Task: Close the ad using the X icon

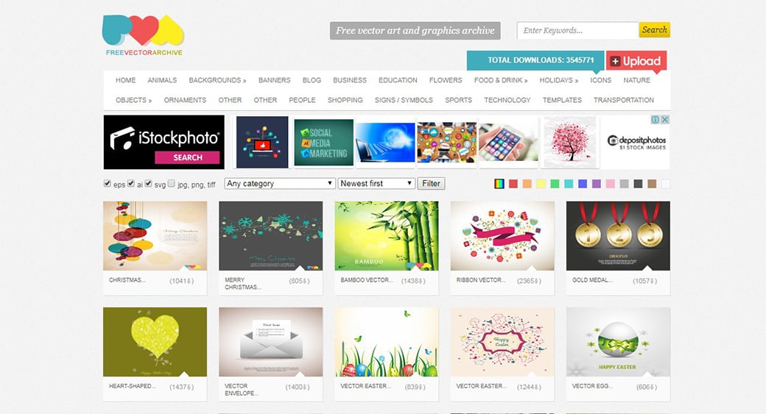Action: tap(665, 119)
